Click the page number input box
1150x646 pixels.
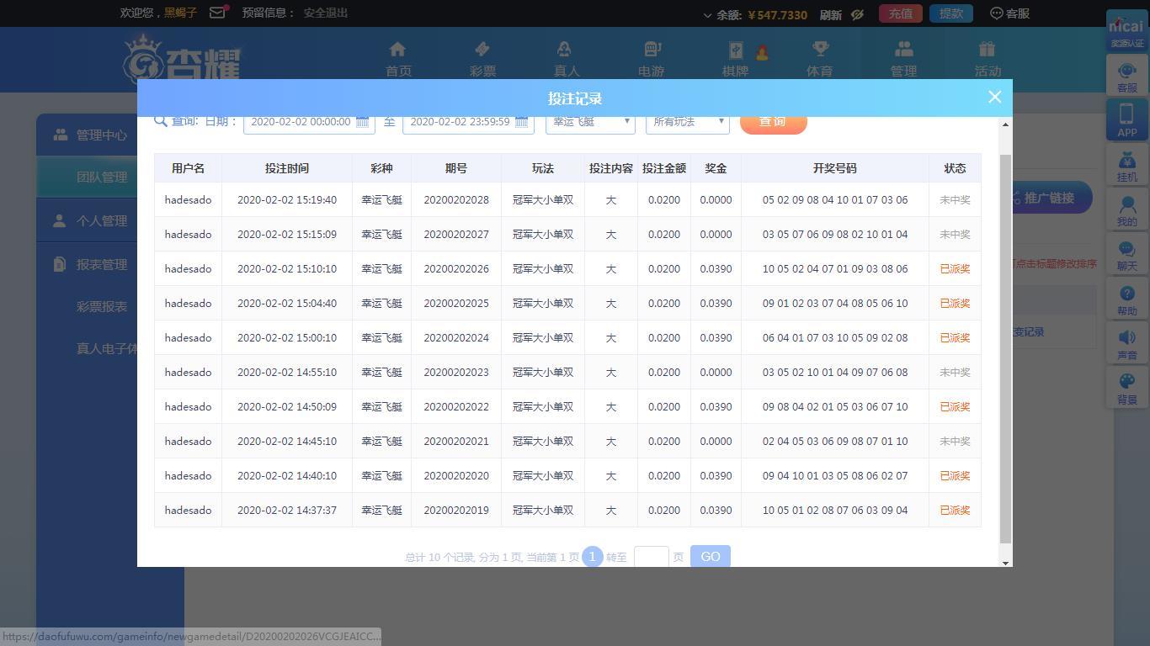click(652, 556)
